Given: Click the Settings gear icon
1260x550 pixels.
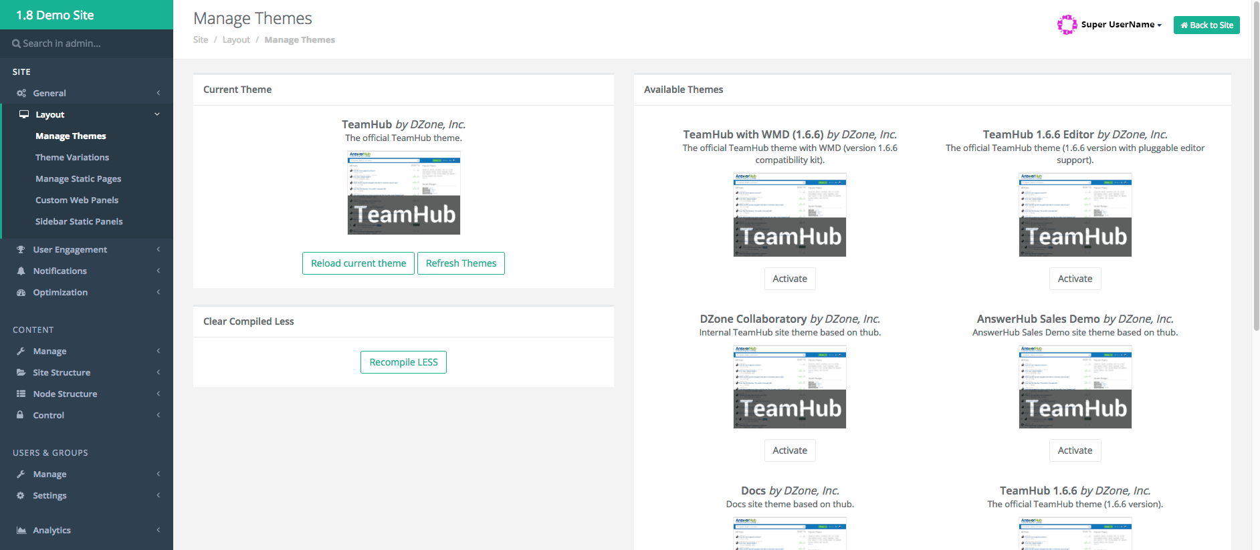Looking at the screenshot, I should (x=21, y=495).
